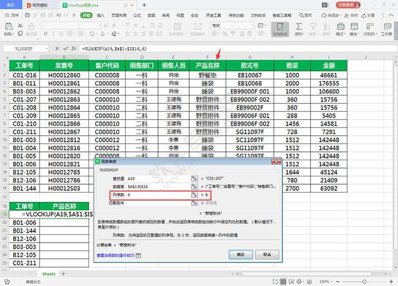Click the 匹配条件 empty input field
Image resolution: width=398 pixels, height=286 pixels.
[158, 203]
